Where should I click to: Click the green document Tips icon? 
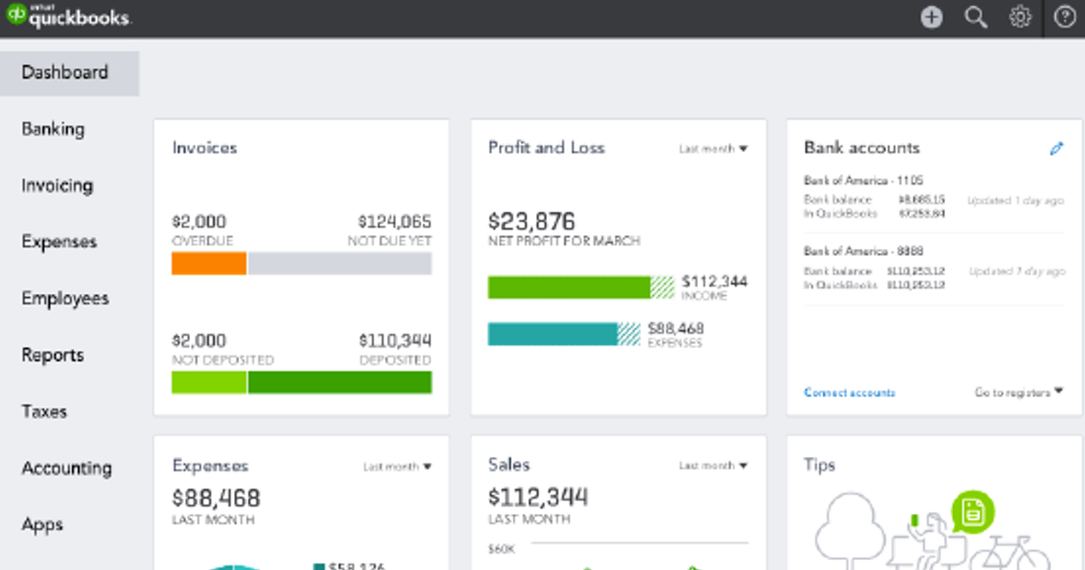972,512
